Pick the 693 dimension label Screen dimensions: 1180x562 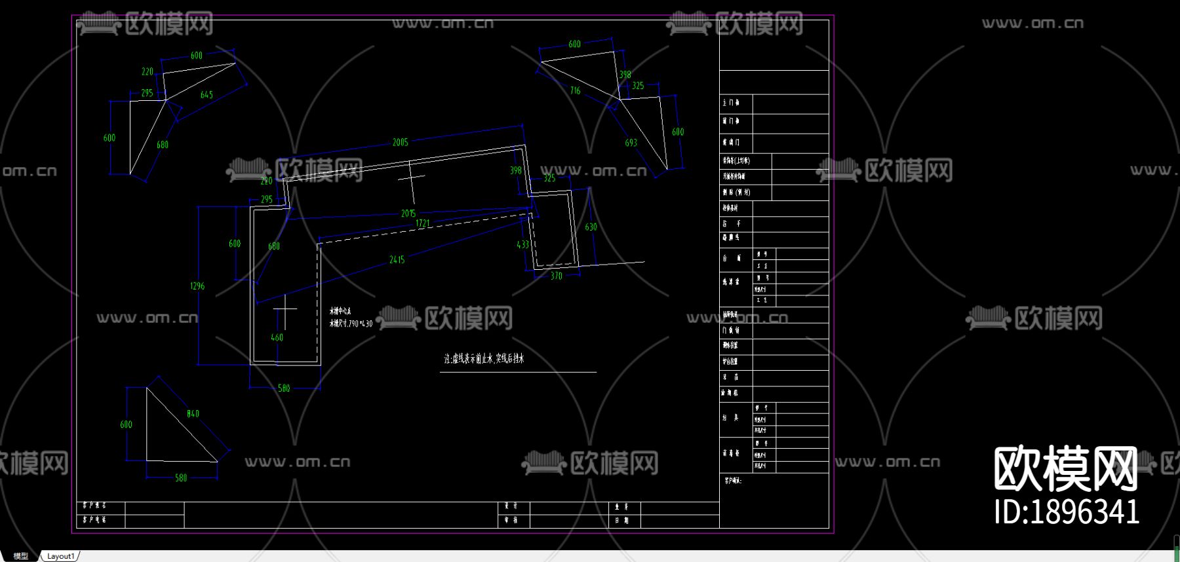631,143
